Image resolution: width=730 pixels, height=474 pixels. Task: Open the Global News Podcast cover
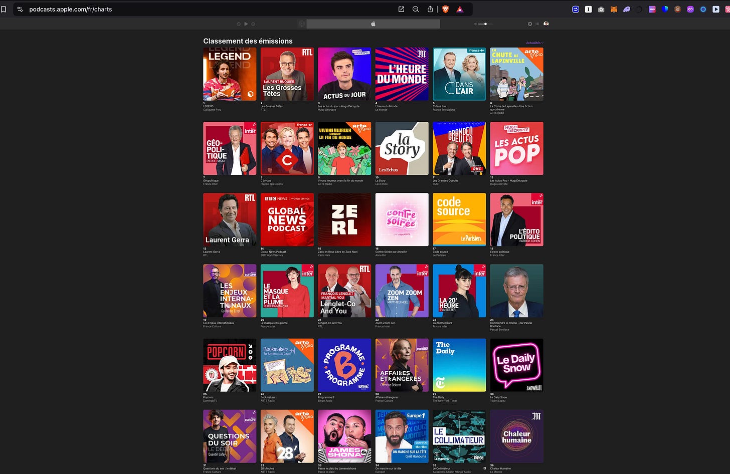[x=287, y=219]
